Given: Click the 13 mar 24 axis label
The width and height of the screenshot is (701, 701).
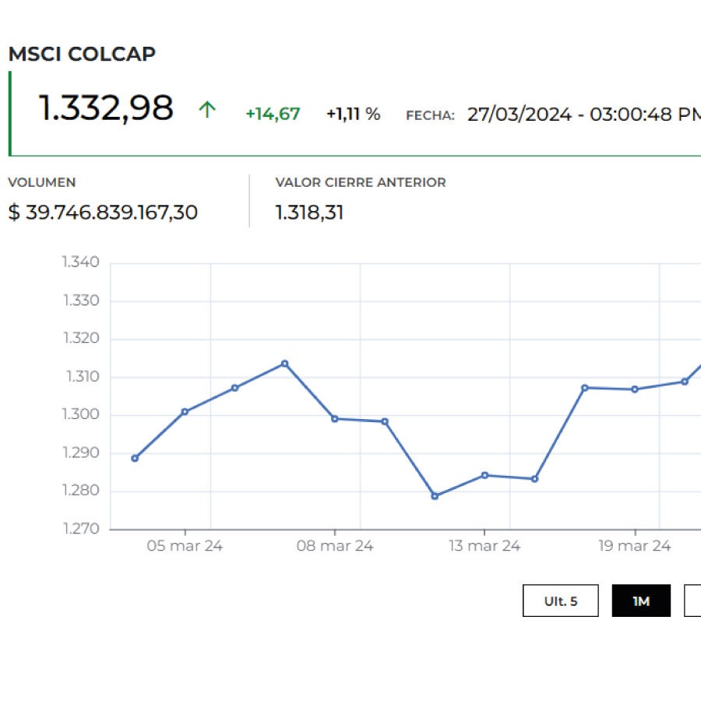Looking at the screenshot, I should pyautogui.click(x=484, y=546).
